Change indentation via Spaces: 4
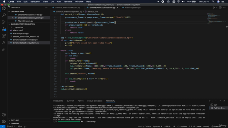The width and height of the screenshot is (228, 128). click(x=157, y=127)
